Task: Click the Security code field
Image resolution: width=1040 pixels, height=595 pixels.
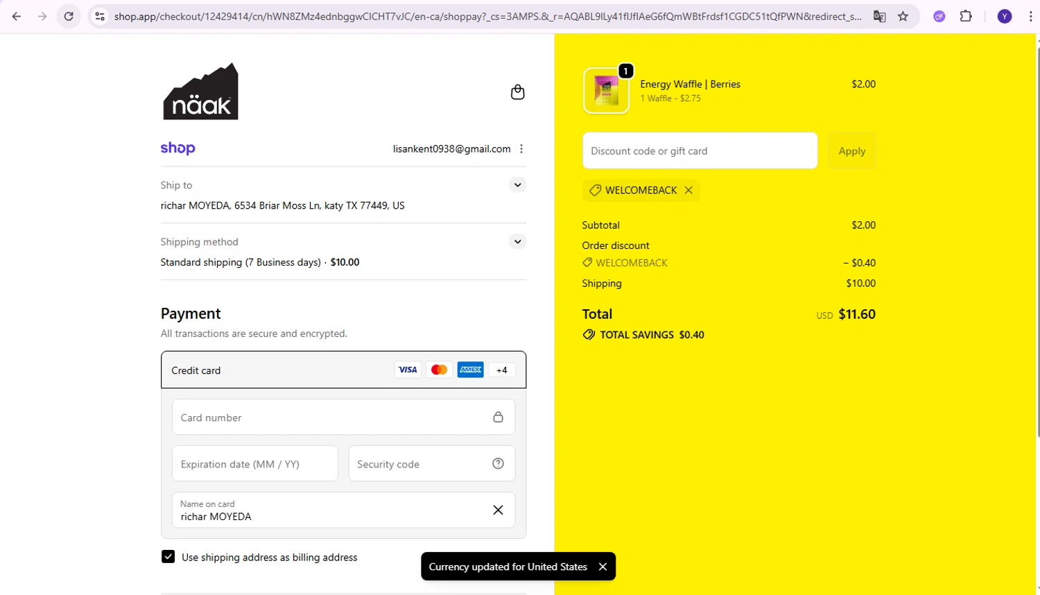Action: [x=431, y=463]
